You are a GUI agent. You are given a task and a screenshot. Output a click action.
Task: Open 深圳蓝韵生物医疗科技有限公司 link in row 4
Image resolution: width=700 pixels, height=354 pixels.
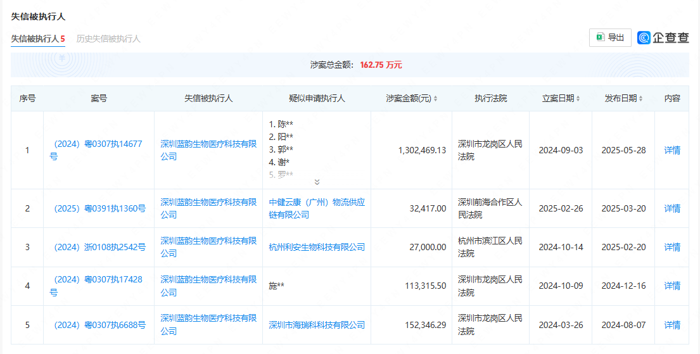(x=208, y=286)
